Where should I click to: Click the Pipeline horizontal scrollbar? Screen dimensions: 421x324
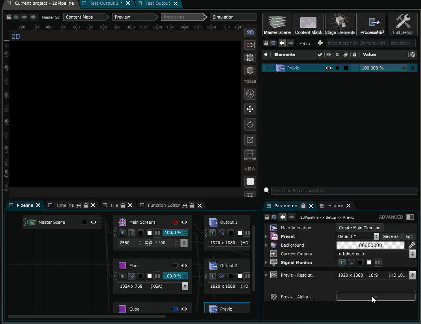pos(87,317)
